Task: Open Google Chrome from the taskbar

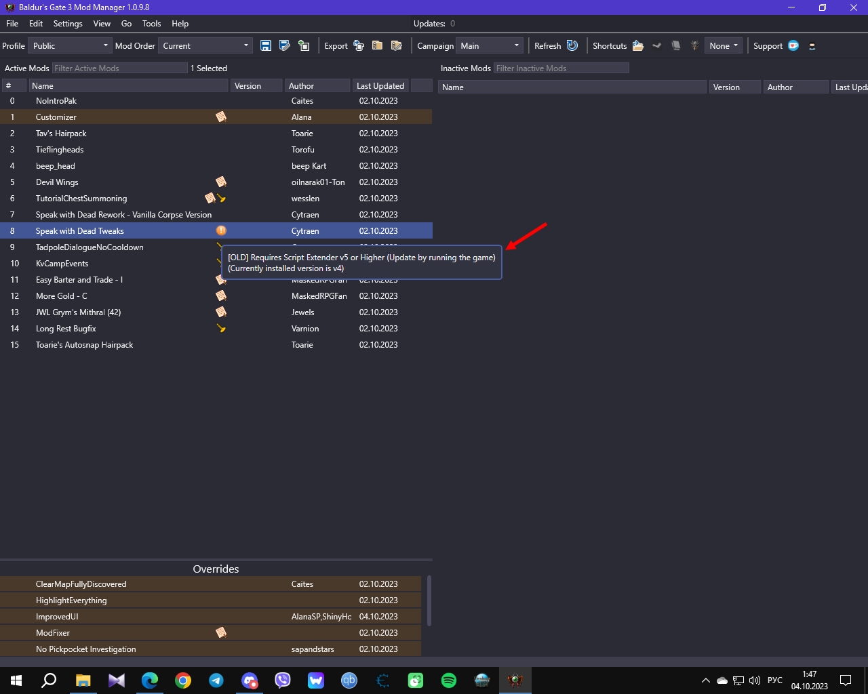Action: (x=183, y=680)
